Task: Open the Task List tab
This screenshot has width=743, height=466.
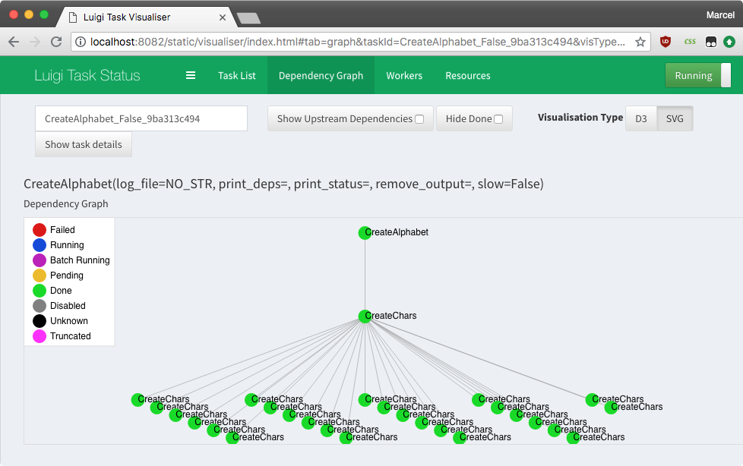Action: [x=236, y=75]
